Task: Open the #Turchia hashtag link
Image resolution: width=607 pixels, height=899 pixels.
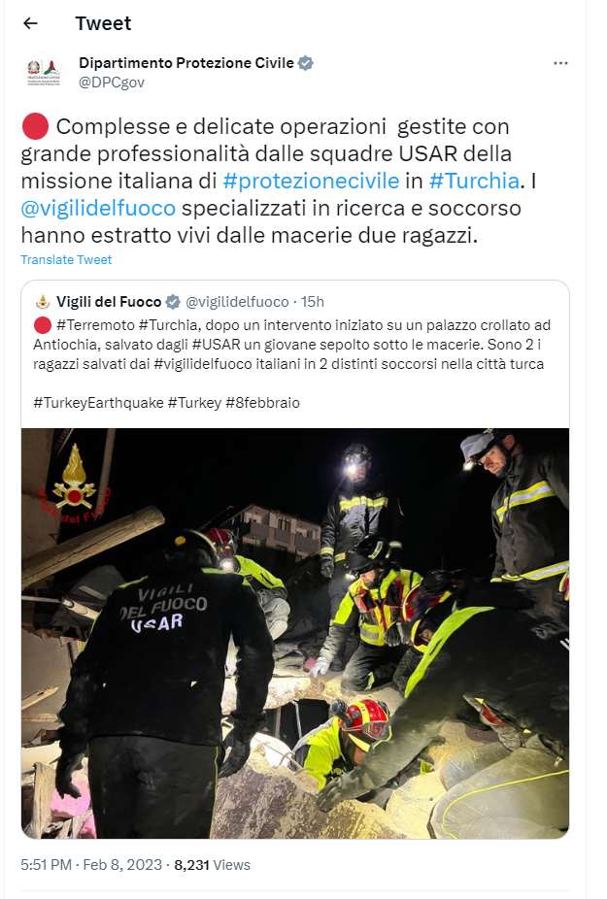Action: (x=474, y=181)
